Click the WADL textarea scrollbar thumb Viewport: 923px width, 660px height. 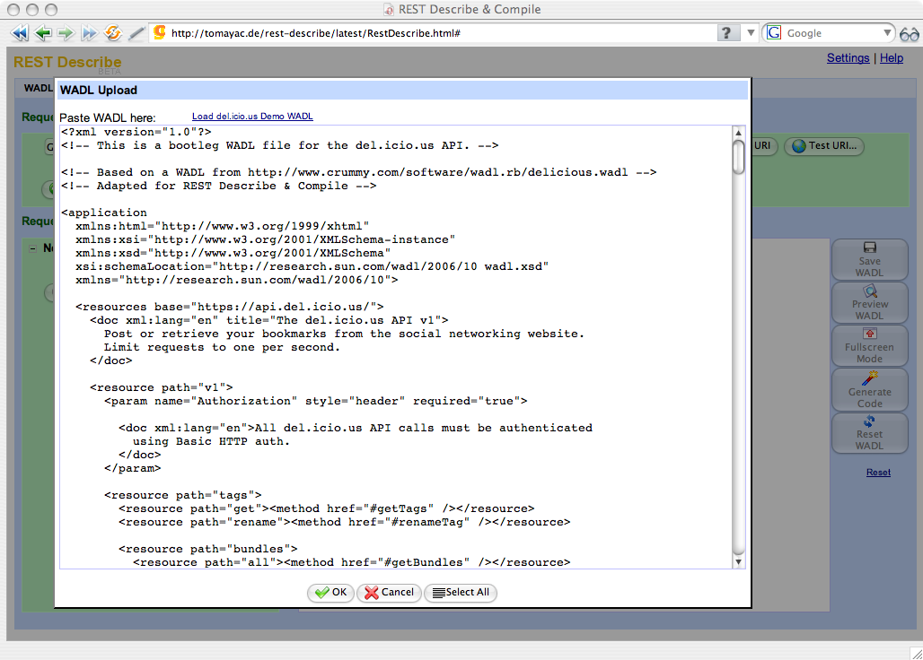(x=738, y=158)
